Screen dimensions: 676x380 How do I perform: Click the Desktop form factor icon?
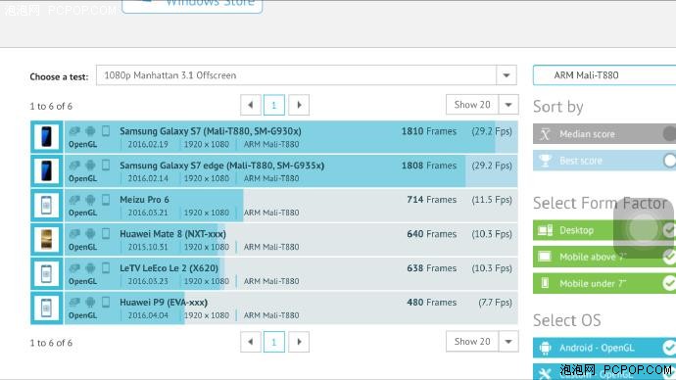[545, 230]
